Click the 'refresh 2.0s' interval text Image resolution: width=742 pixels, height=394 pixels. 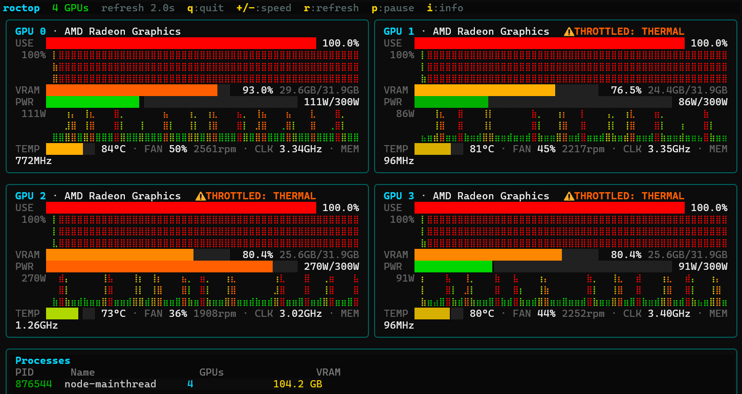[x=138, y=8]
